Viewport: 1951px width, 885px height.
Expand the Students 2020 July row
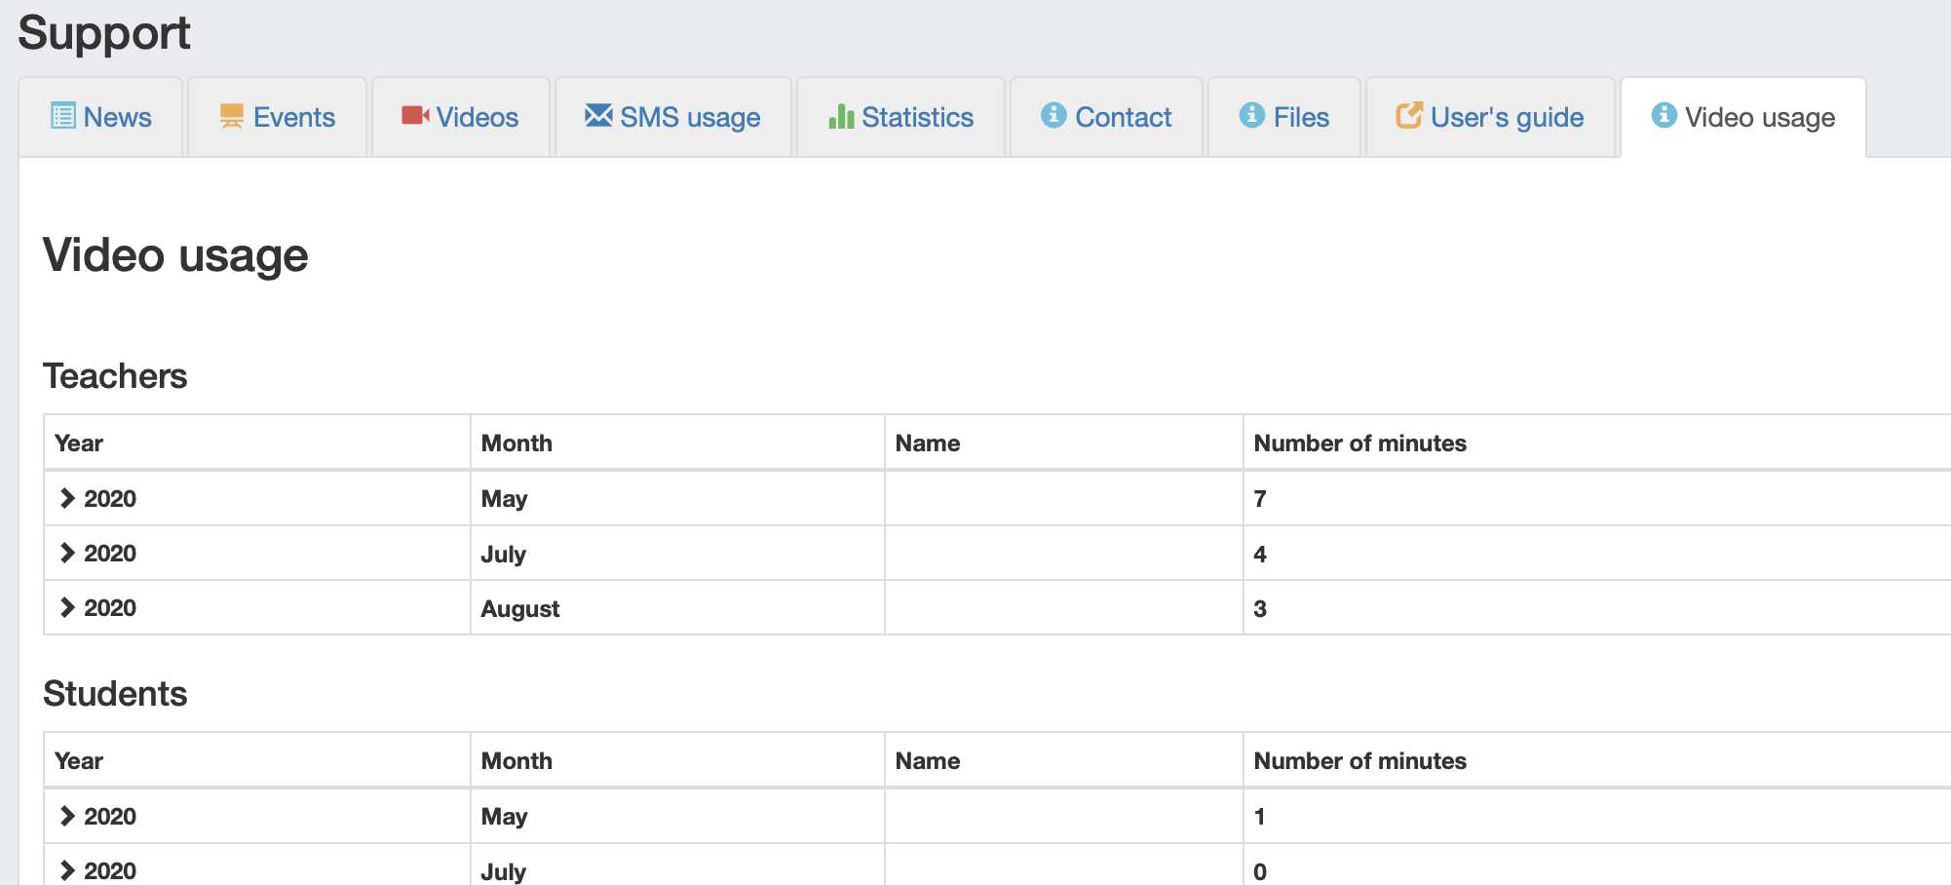tap(67, 870)
